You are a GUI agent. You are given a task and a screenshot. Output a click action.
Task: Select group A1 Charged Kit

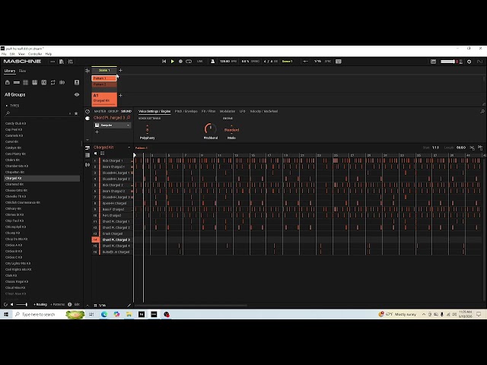[x=104, y=99]
